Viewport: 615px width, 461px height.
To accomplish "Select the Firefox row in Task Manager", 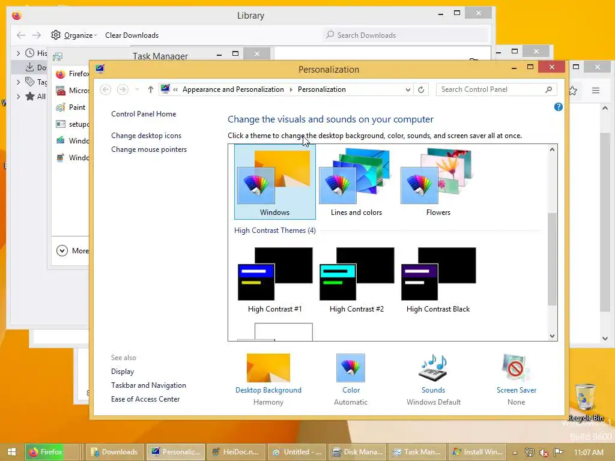I will tap(71, 74).
